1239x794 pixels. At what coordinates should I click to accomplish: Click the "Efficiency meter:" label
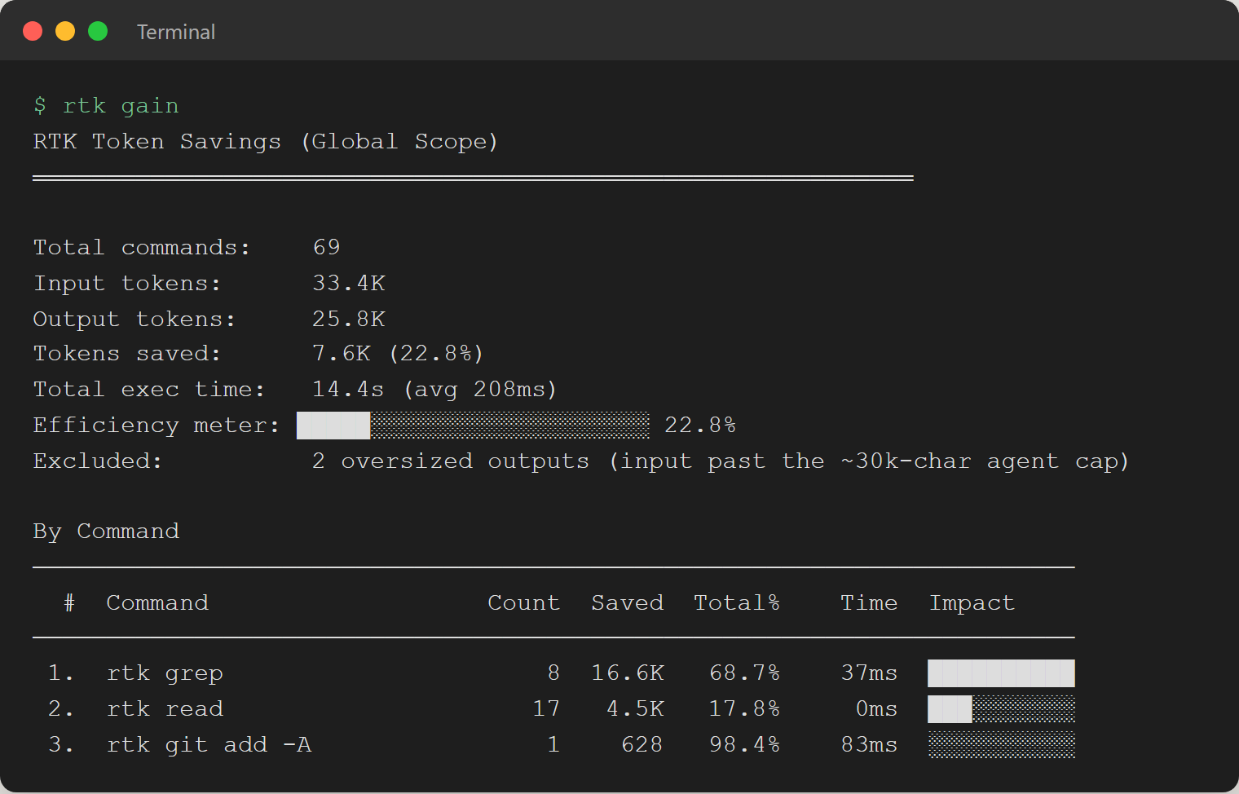pos(157,425)
